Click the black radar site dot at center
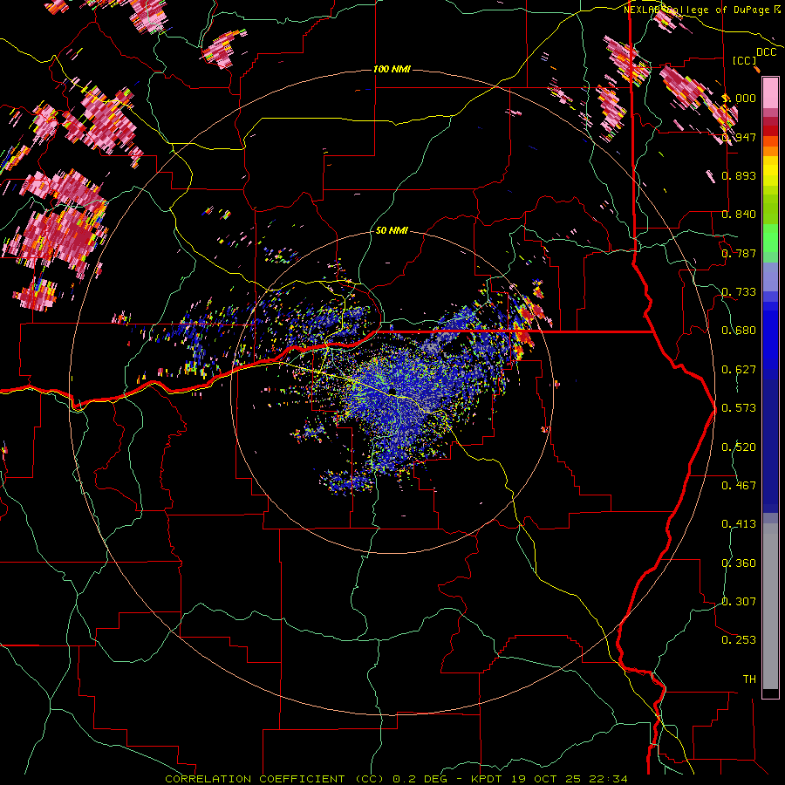The image size is (785, 785). coord(392,391)
